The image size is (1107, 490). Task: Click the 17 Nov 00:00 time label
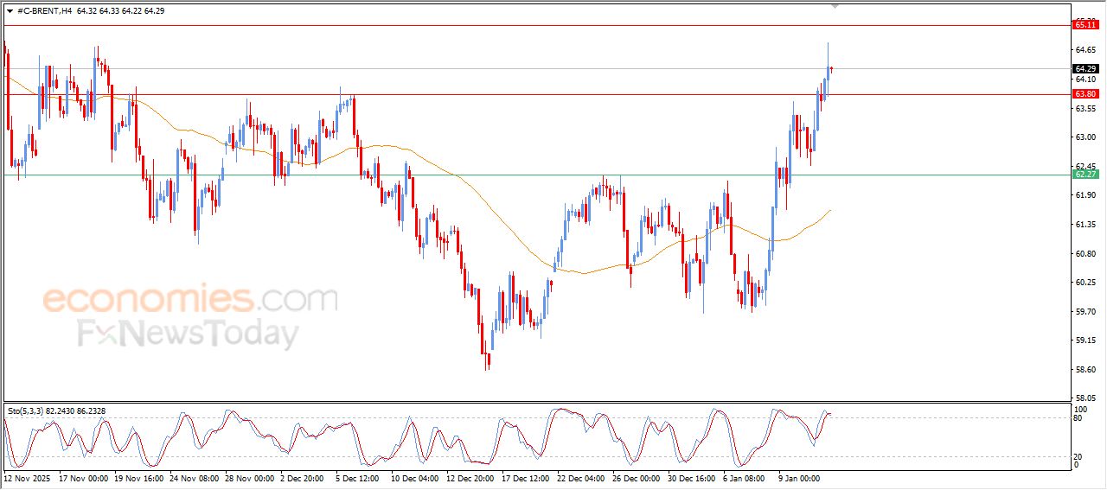(x=84, y=477)
